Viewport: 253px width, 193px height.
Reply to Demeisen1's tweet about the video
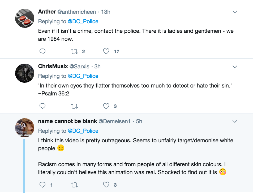pos(42,185)
